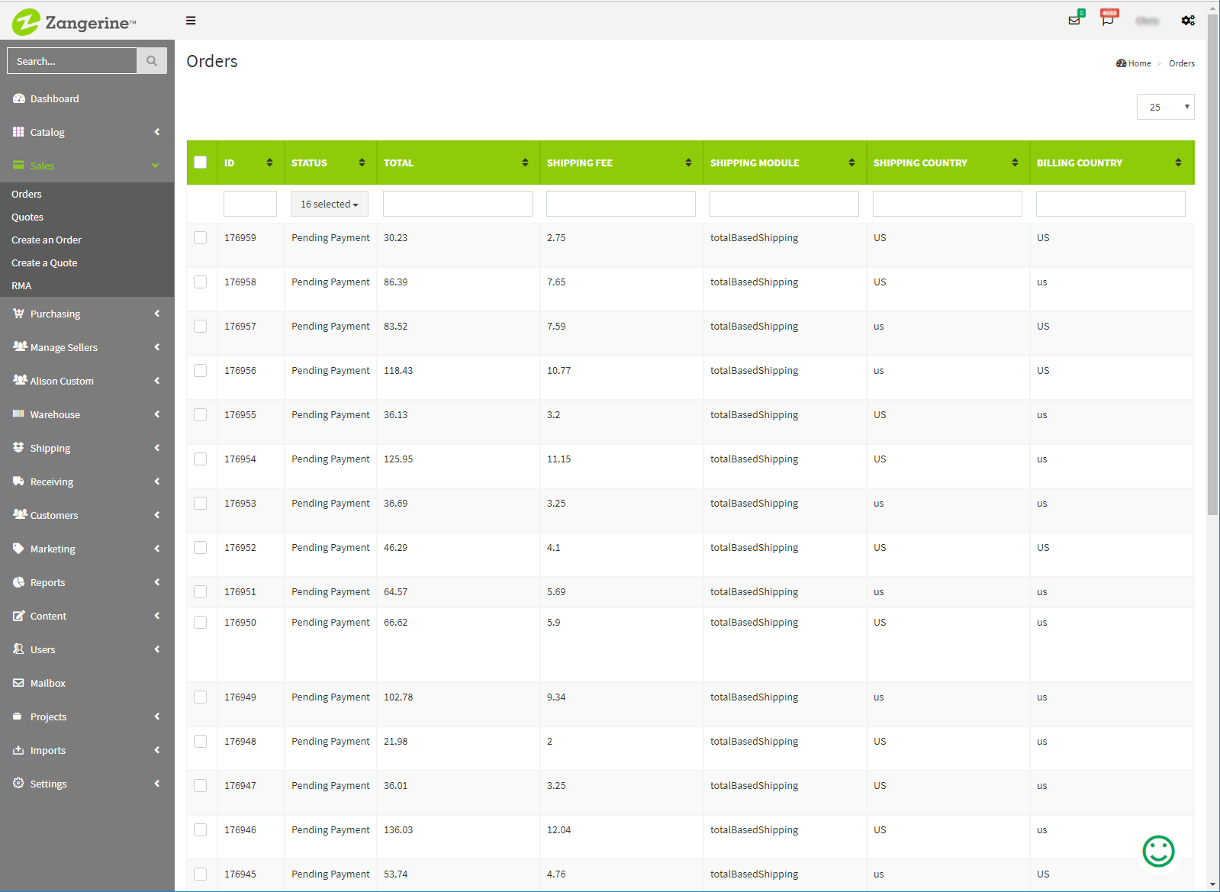Viewport: 1220px width, 892px height.
Task: Click the Imports upload icon
Action: pyautogui.click(x=18, y=749)
